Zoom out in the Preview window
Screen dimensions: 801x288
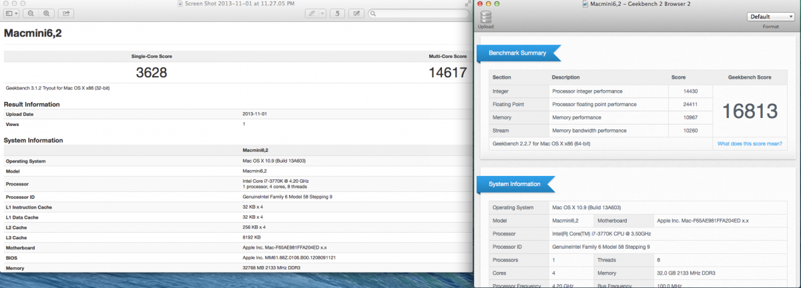point(32,13)
